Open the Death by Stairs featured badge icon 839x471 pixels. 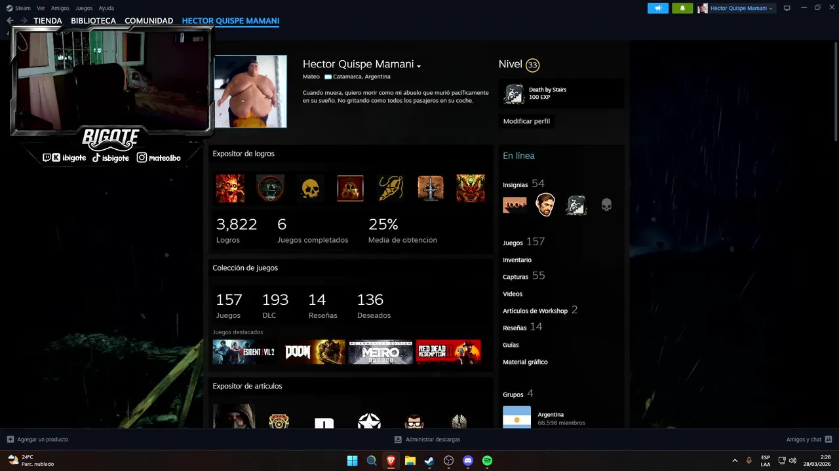tap(514, 94)
